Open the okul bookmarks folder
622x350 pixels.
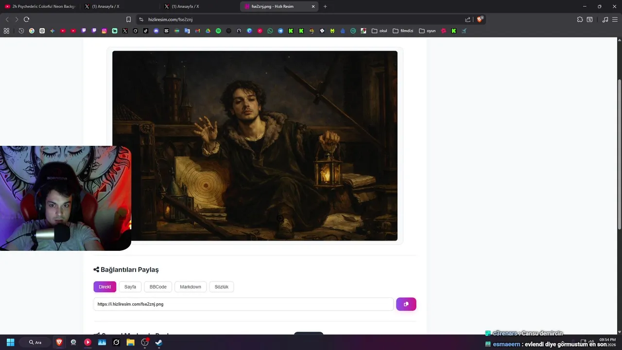coord(380,31)
